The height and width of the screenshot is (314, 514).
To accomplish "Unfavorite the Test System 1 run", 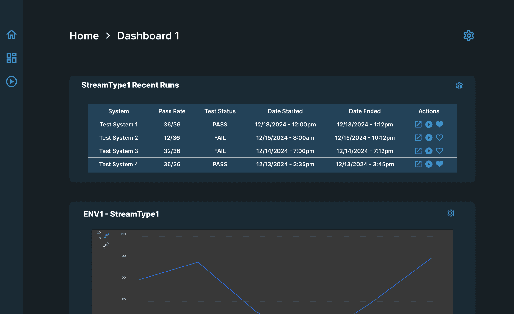I will click(x=439, y=124).
